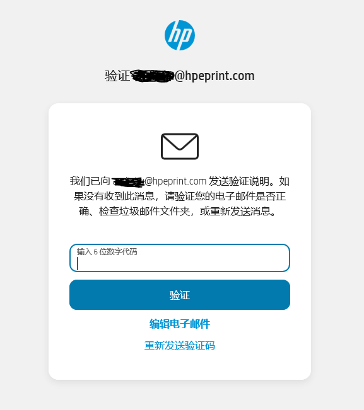Click the line starting 果没有收到此消息
The image size is (364, 410).
coord(180,196)
